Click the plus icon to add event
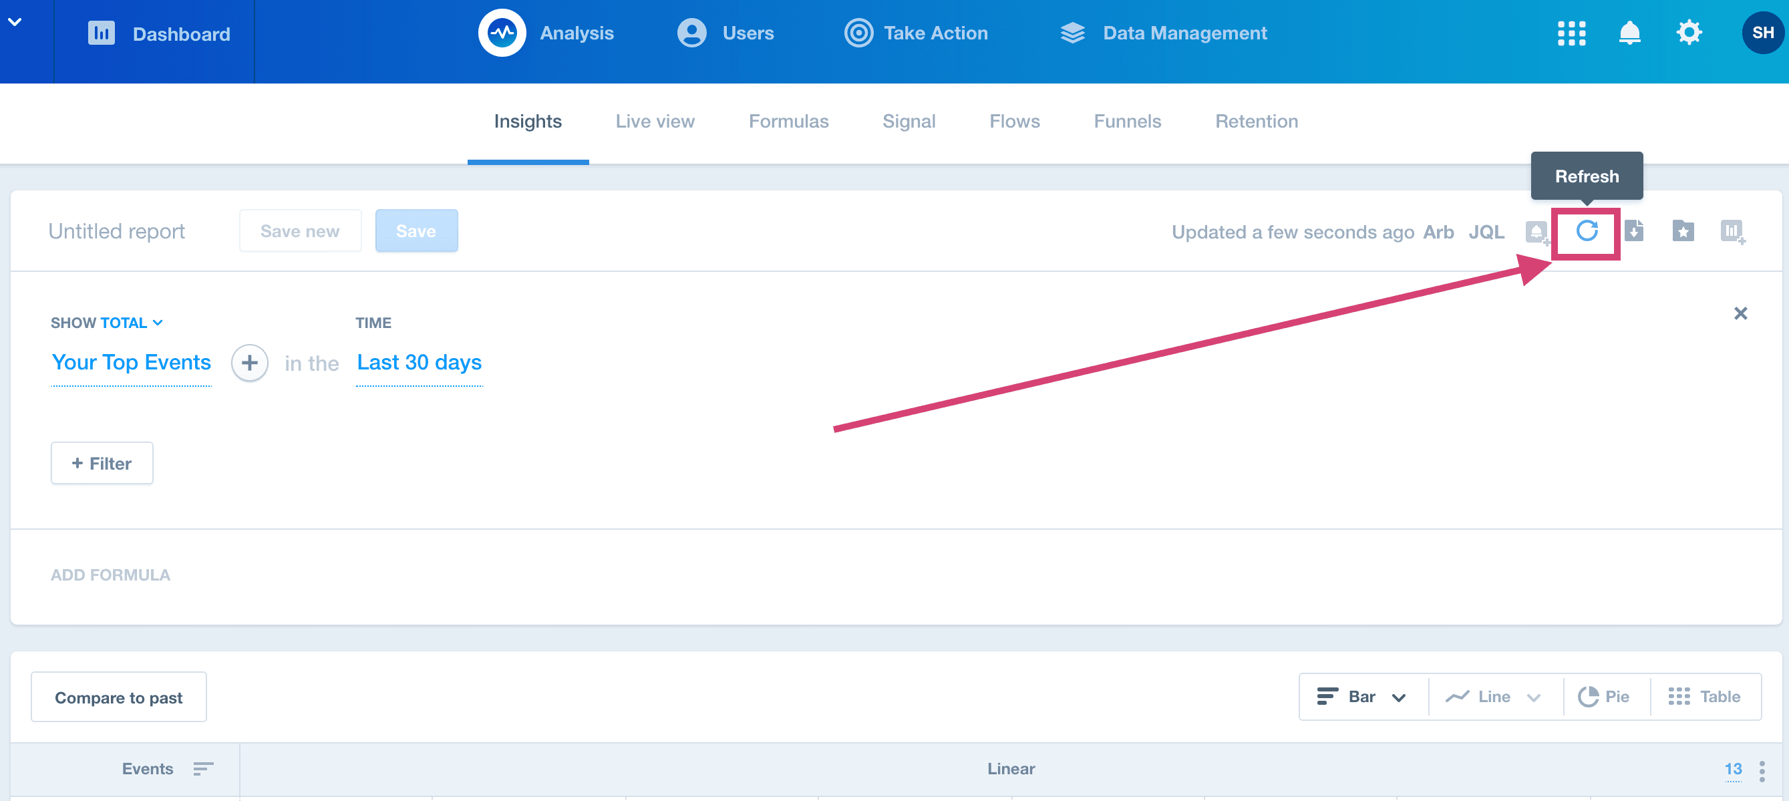This screenshot has width=1789, height=801. [249, 363]
